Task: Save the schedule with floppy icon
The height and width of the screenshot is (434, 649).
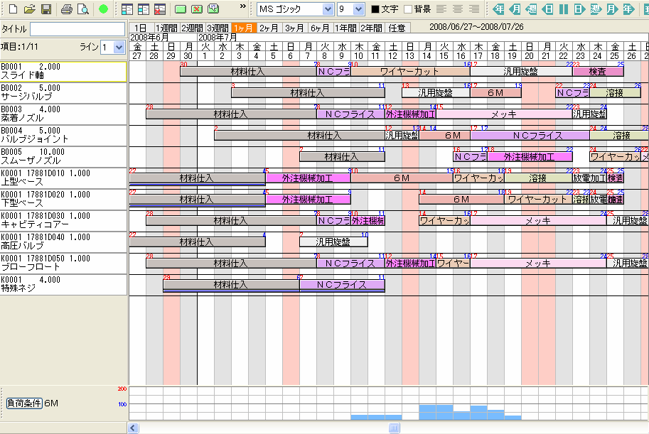Action: [46, 9]
